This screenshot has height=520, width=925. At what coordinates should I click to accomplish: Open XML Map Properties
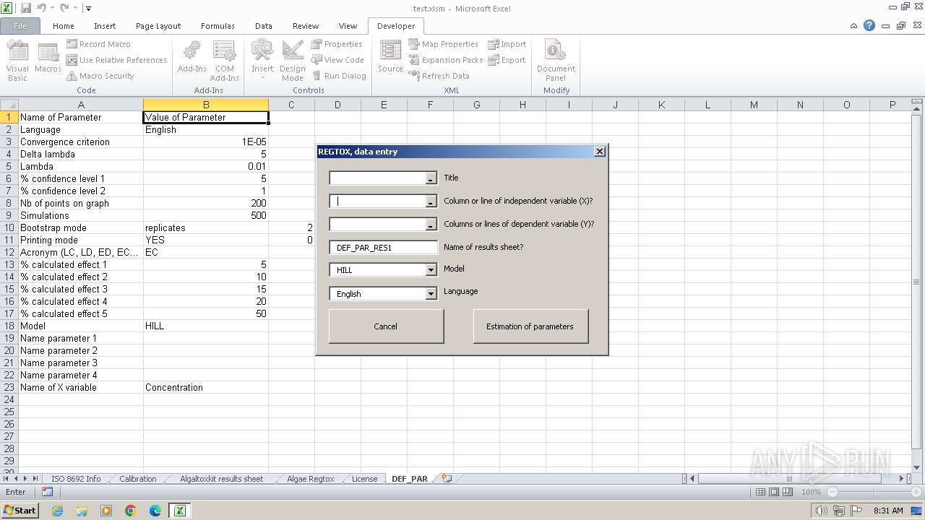tap(444, 44)
